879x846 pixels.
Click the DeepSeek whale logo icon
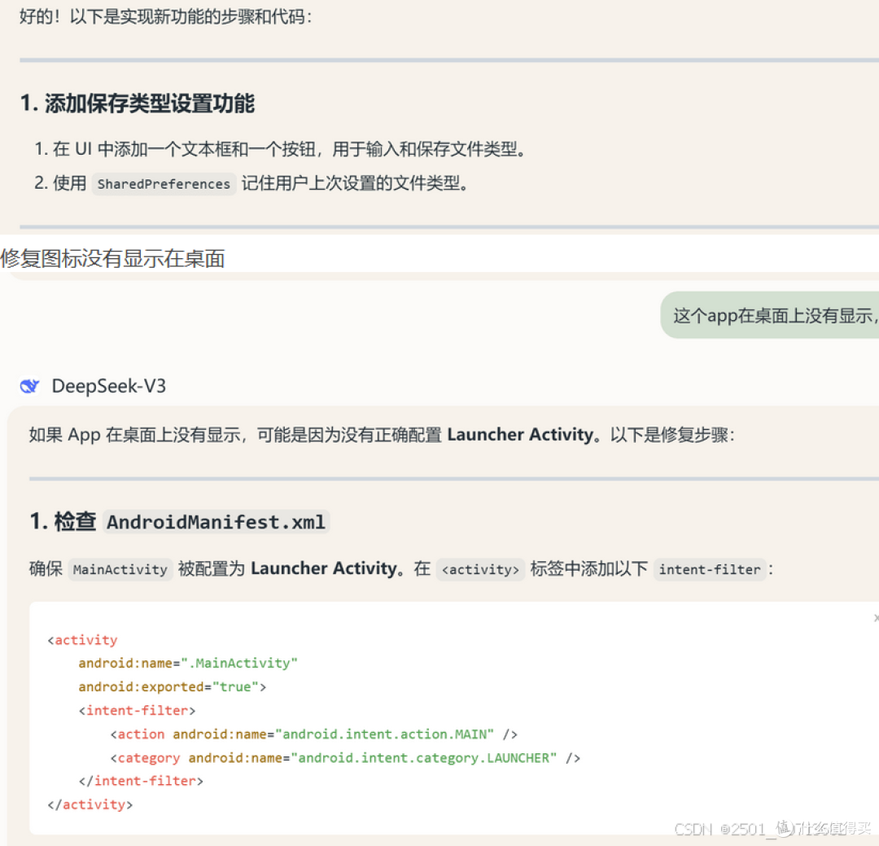point(30,386)
